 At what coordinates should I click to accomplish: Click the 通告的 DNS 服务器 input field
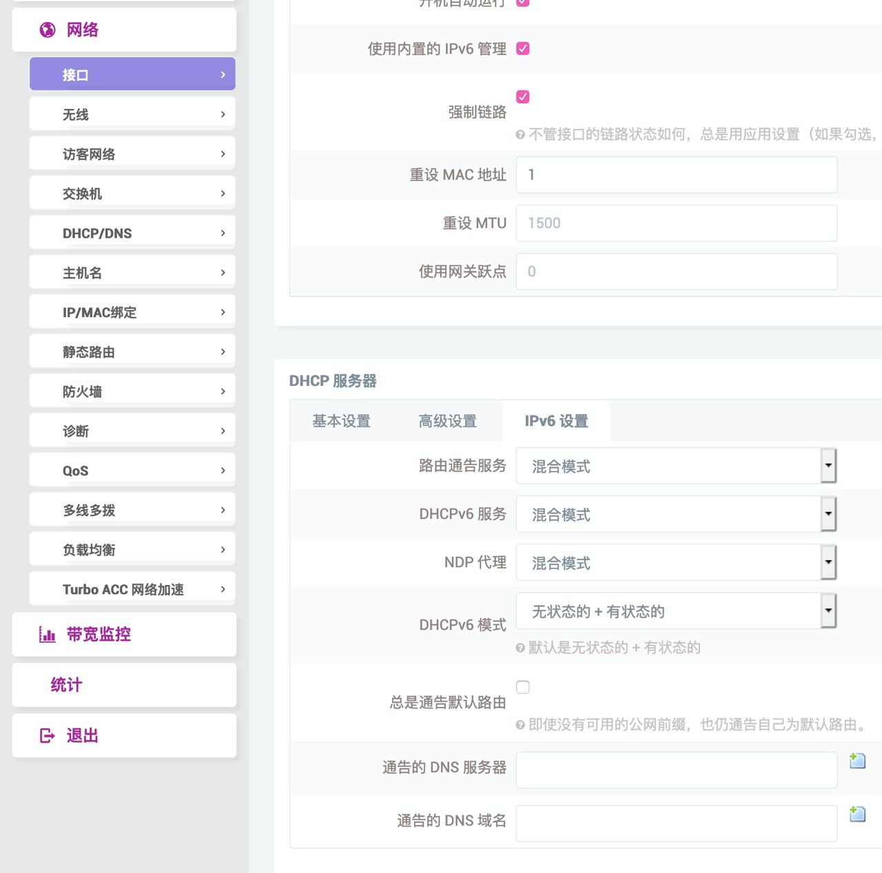[x=677, y=770]
